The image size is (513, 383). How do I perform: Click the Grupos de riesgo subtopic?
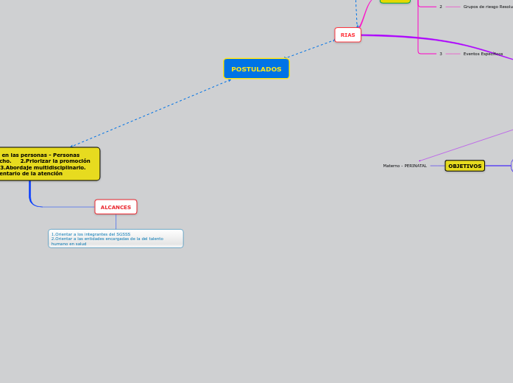[487, 7]
